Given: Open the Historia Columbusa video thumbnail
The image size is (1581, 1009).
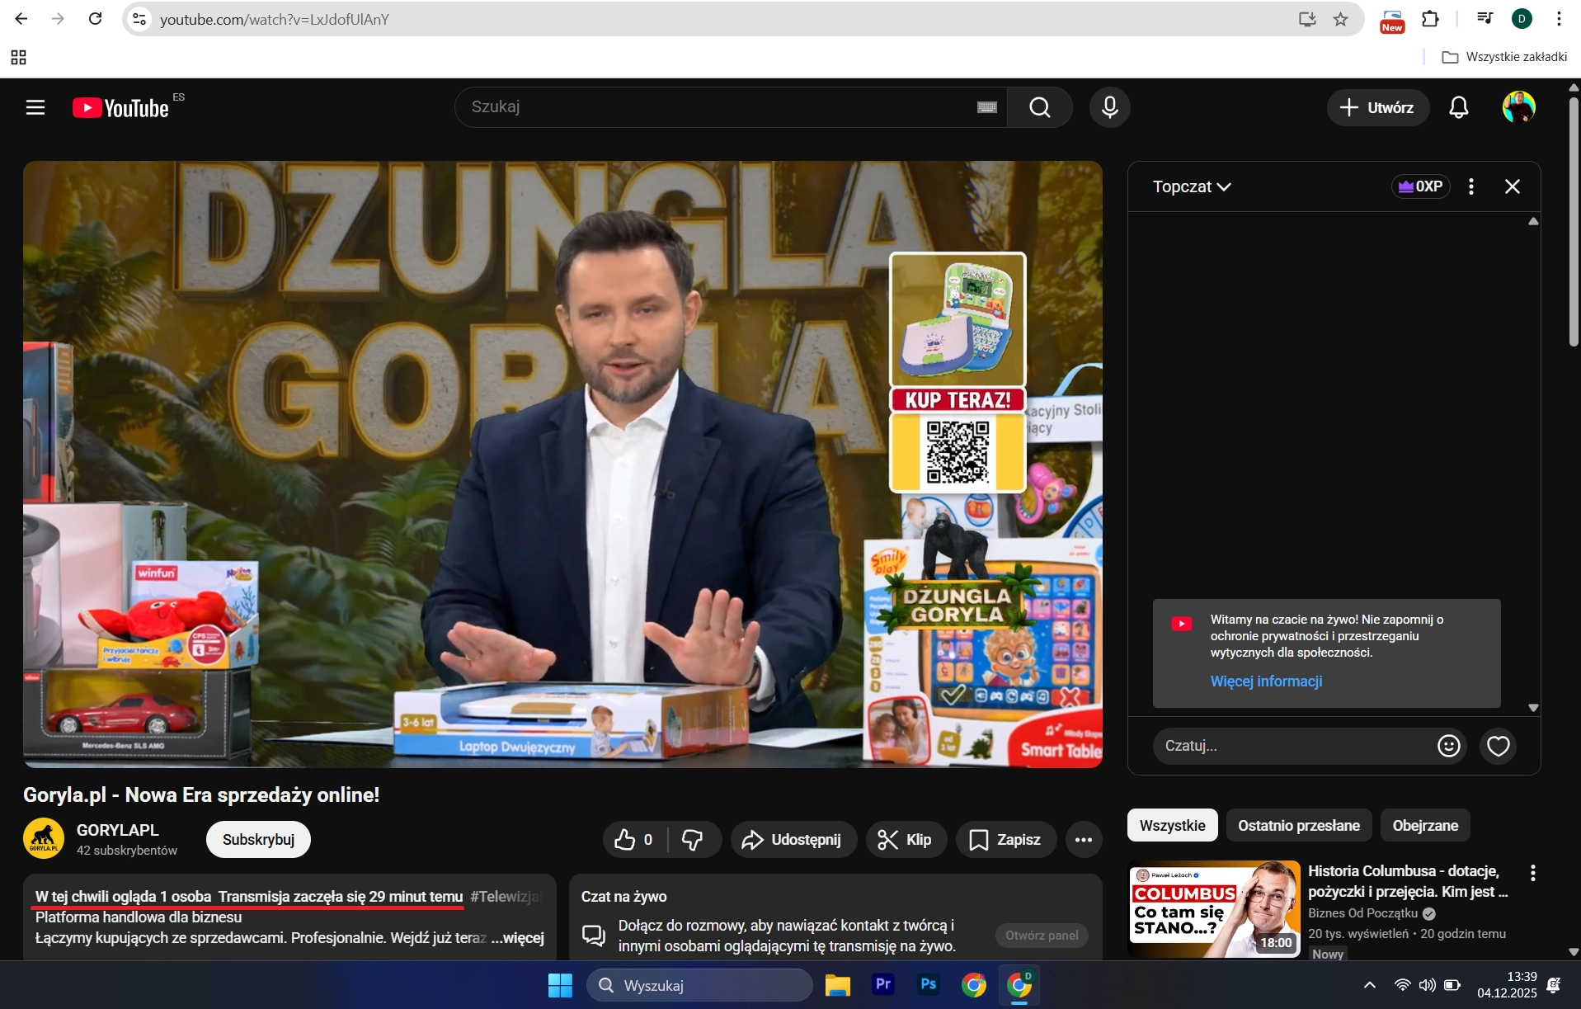Looking at the screenshot, I should click(x=1213, y=908).
